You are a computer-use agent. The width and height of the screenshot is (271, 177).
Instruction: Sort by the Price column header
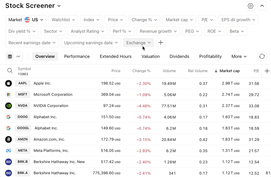[116, 71]
